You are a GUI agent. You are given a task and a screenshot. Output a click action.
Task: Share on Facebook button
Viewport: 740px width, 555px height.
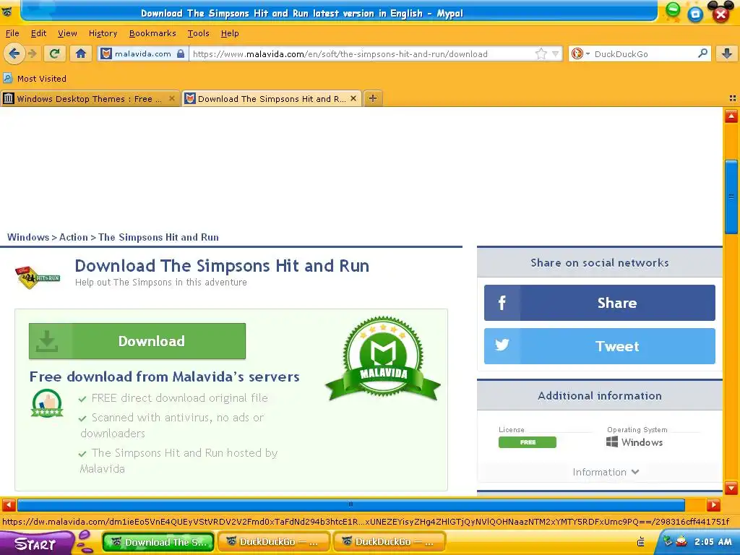tap(599, 303)
